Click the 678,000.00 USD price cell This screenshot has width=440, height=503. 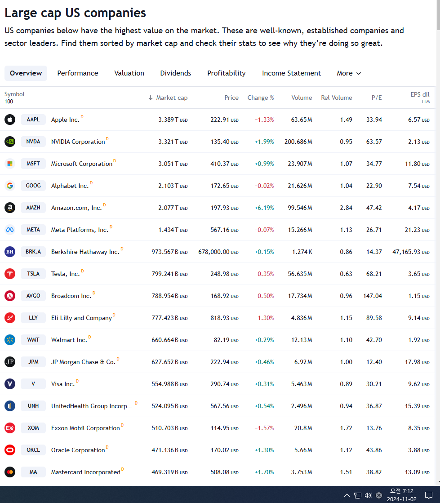[218, 252]
